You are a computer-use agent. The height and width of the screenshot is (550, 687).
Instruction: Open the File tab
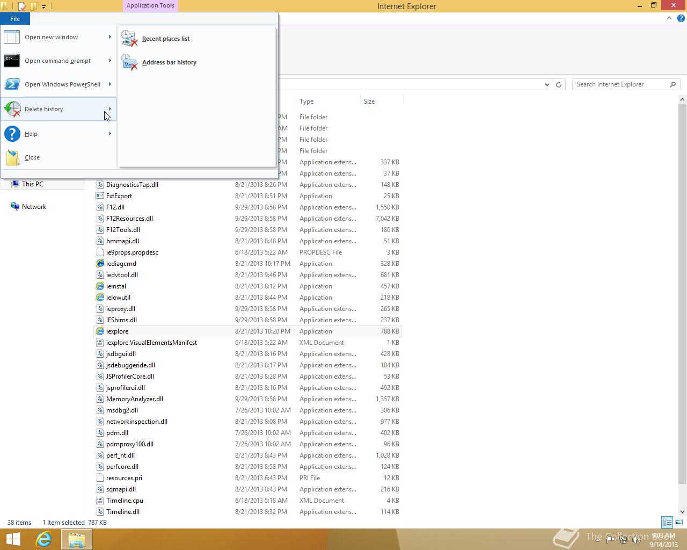click(15, 19)
